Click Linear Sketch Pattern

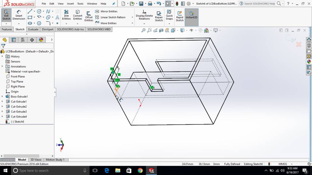(x=110, y=17)
